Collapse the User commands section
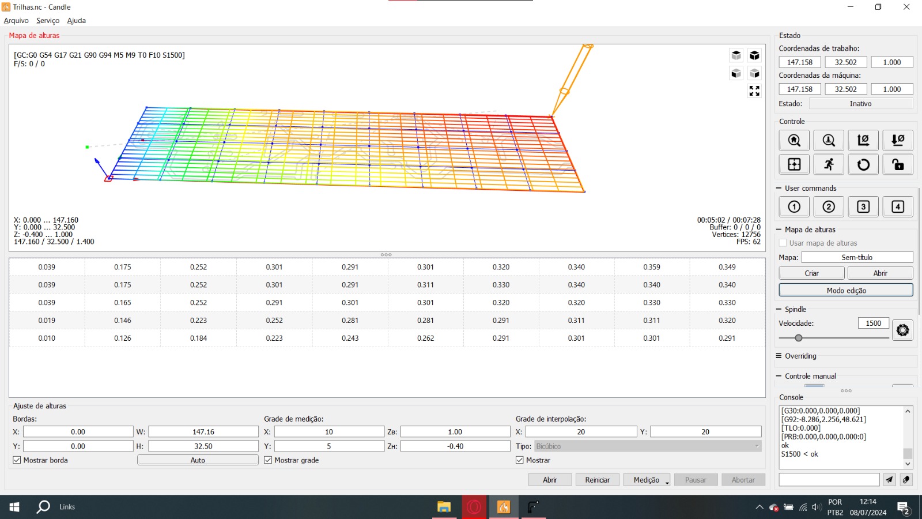Screen dimensions: 922x519 point(779,189)
